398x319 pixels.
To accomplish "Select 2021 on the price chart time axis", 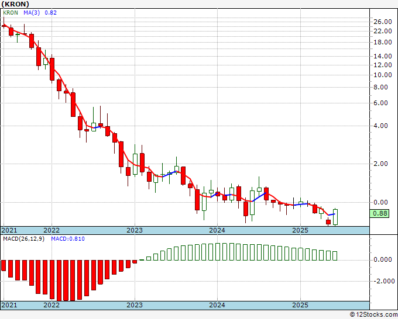I will click(9, 230).
